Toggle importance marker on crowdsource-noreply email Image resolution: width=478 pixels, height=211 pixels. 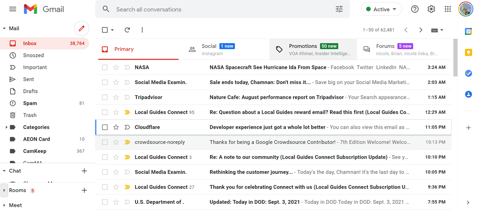pyautogui.click(x=127, y=142)
